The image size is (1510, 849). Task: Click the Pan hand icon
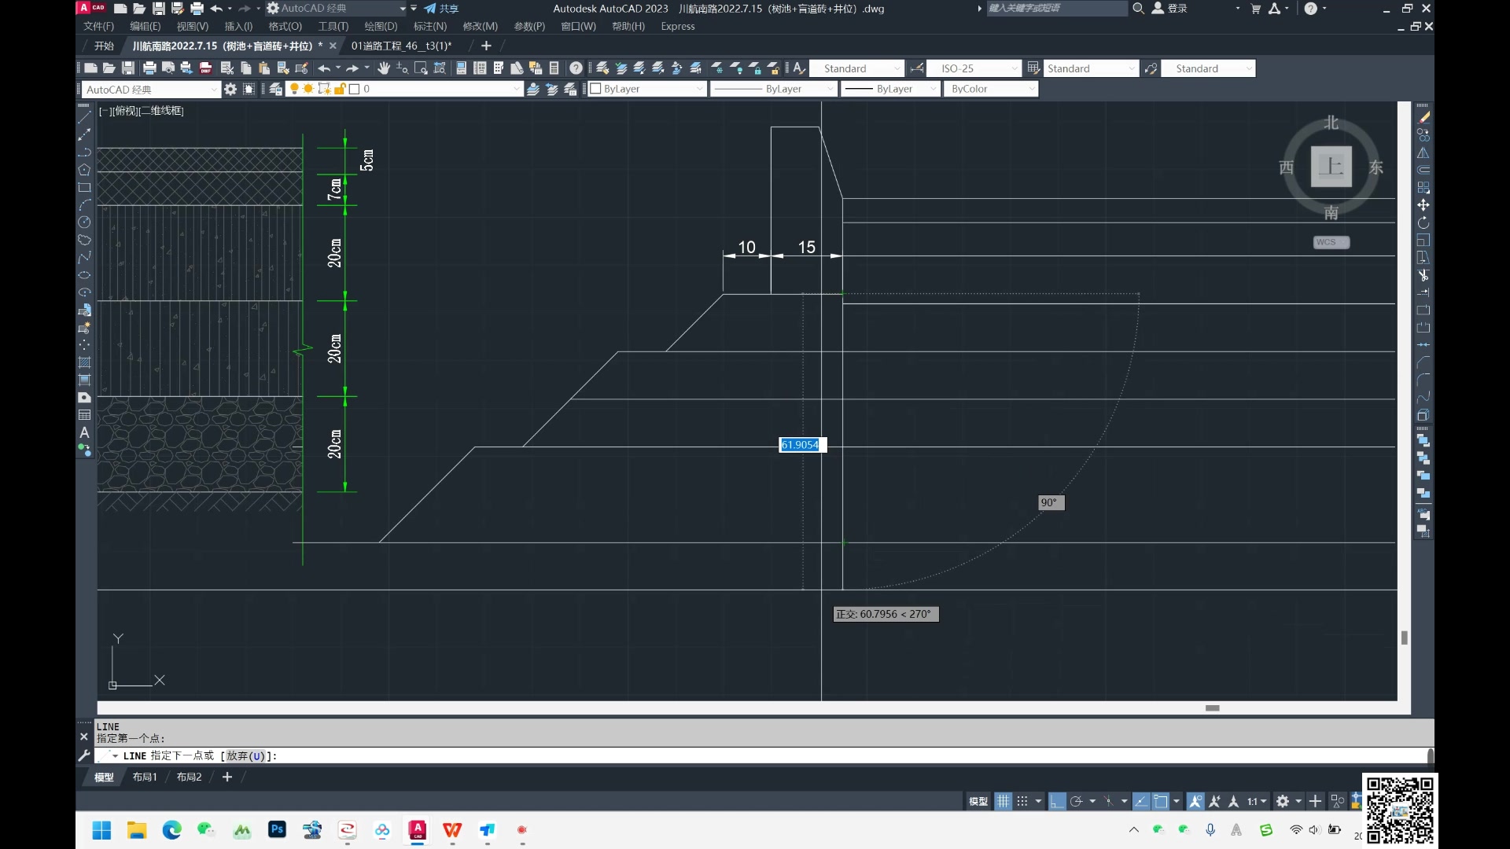point(384,68)
